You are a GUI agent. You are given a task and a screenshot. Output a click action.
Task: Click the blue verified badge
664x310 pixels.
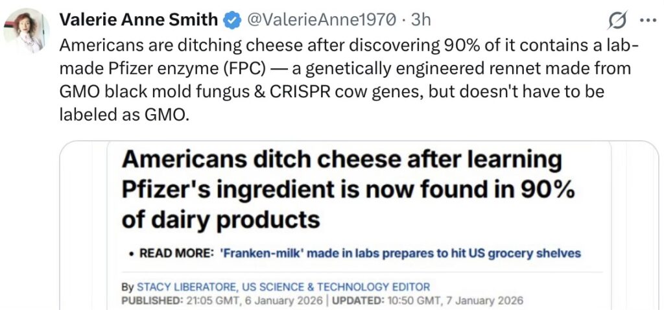[233, 21]
